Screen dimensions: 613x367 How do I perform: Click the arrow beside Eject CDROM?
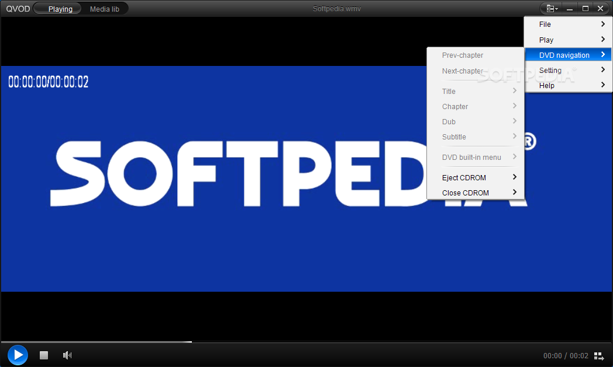point(515,177)
